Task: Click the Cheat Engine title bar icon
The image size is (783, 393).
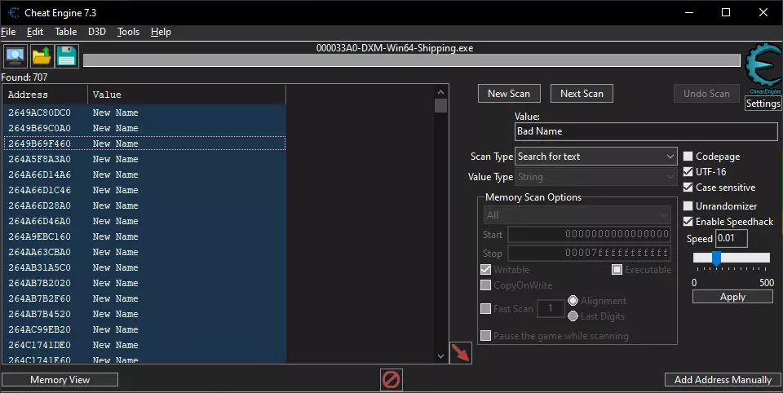Action: [14, 12]
